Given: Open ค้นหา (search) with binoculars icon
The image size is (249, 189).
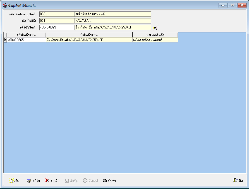Looking at the screenshot, I should [x=109, y=181].
